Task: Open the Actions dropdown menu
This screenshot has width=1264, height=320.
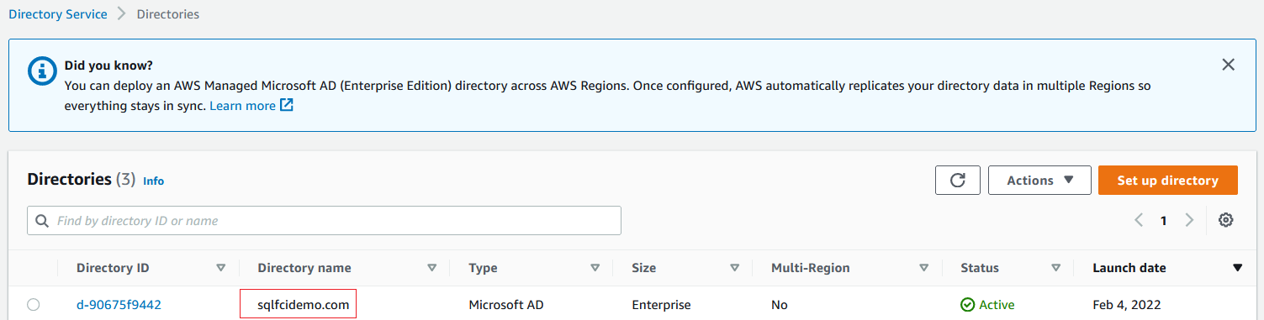Action: coord(1039,181)
